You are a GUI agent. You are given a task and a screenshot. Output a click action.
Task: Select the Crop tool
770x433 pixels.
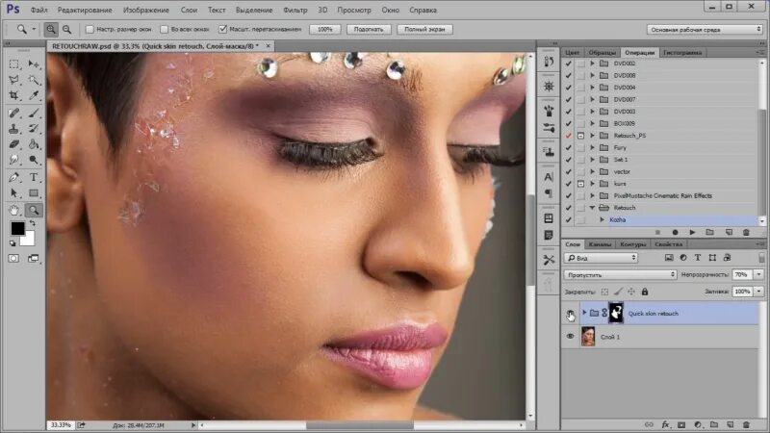(x=14, y=95)
